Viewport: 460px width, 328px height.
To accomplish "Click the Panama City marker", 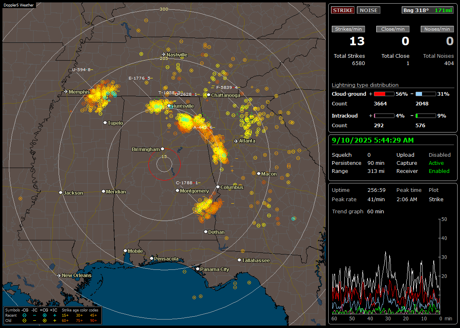I will [198, 269].
